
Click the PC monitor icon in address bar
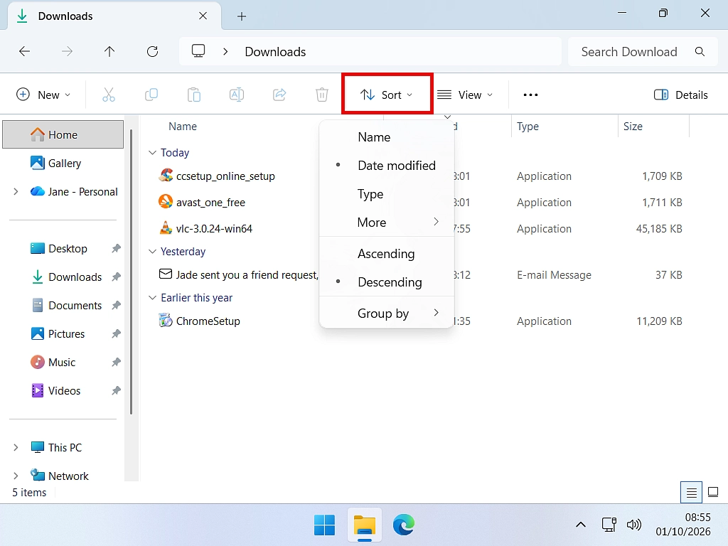pyautogui.click(x=198, y=50)
